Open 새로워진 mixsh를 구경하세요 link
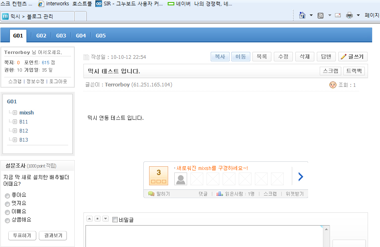The image size is (380, 247). [212, 168]
